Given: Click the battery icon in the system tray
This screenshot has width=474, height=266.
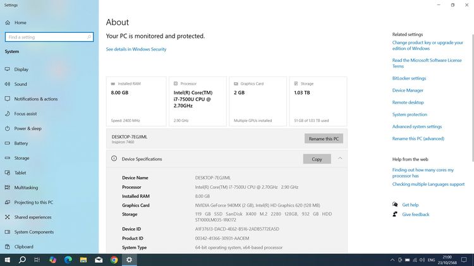Looking at the screenshot, I should 407,260.
